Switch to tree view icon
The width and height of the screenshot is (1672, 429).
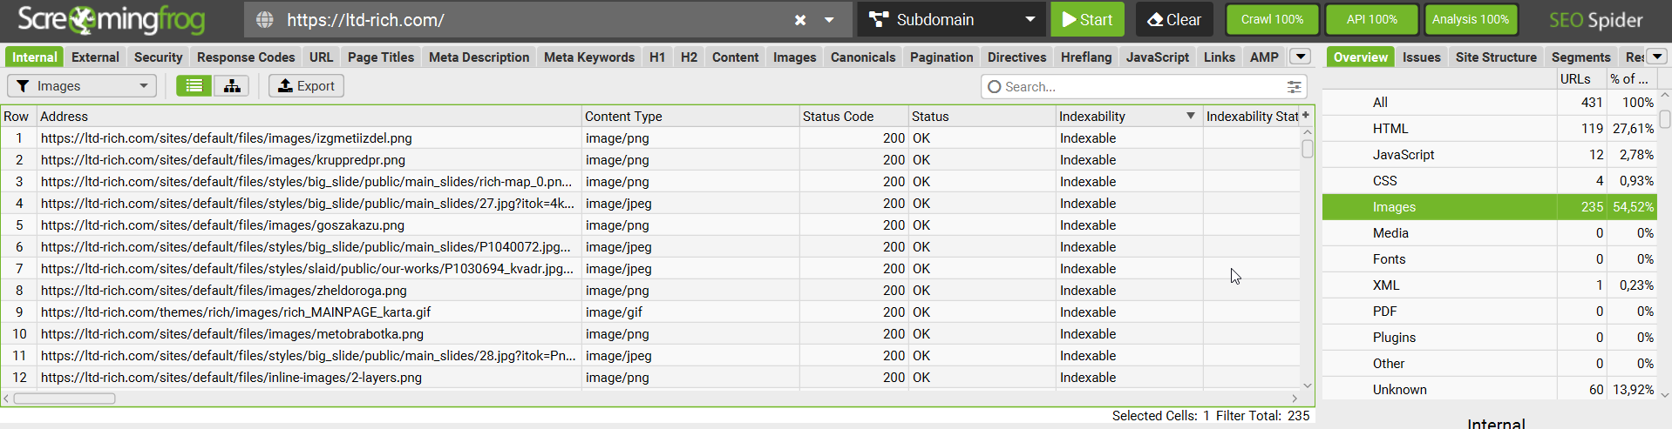tap(232, 85)
